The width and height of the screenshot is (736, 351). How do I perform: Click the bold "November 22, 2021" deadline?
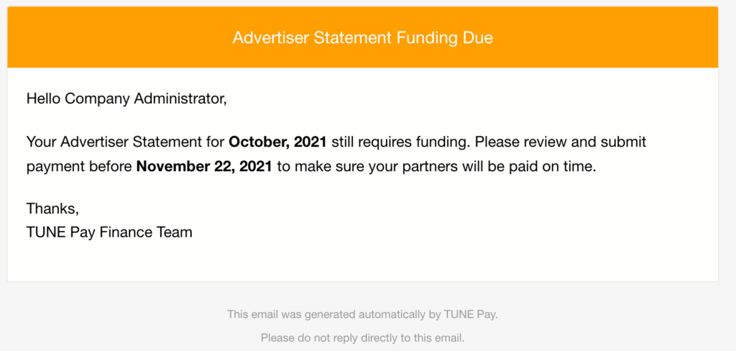[x=204, y=167]
